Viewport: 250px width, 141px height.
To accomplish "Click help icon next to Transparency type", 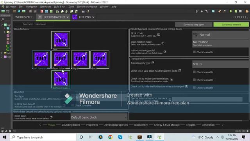I will [153, 63].
